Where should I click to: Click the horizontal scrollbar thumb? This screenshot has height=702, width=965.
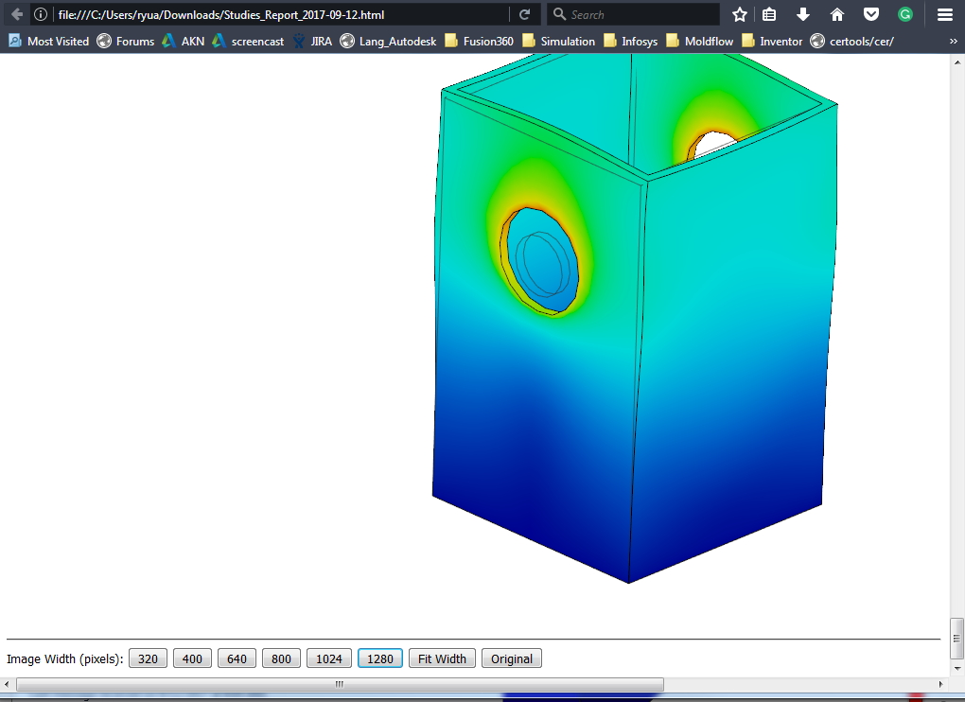point(340,684)
